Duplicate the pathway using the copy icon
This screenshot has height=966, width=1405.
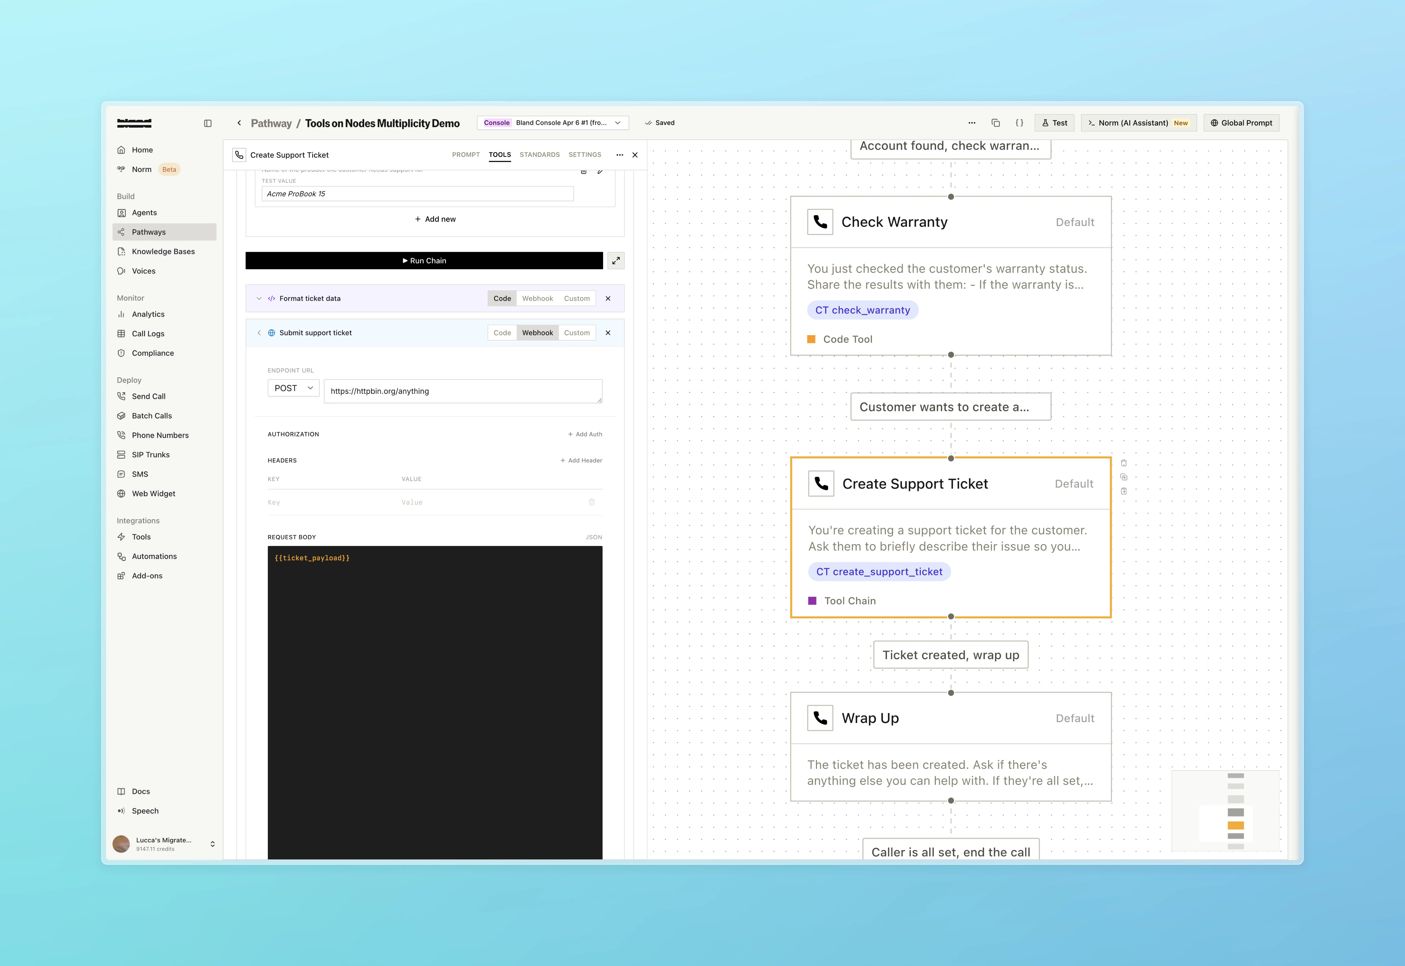point(995,122)
